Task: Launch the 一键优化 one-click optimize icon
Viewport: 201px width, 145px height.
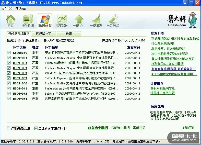Action: [79, 21]
